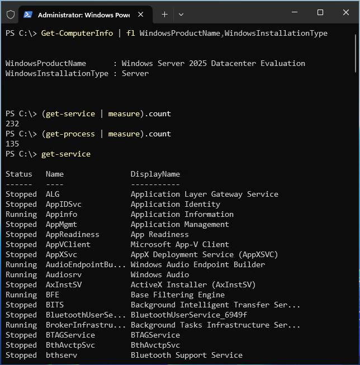Click the DisplayName column header text
The image size is (360, 365).
pyautogui.click(x=155, y=174)
